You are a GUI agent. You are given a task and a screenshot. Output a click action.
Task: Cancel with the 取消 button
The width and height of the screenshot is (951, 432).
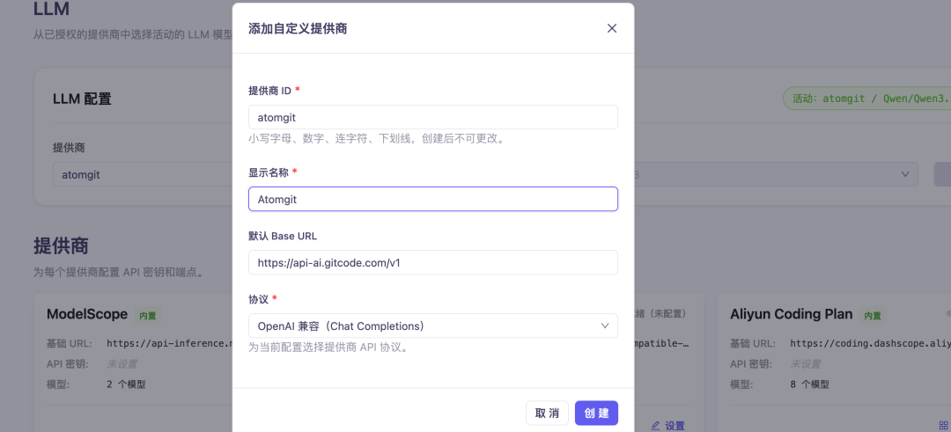point(547,414)
